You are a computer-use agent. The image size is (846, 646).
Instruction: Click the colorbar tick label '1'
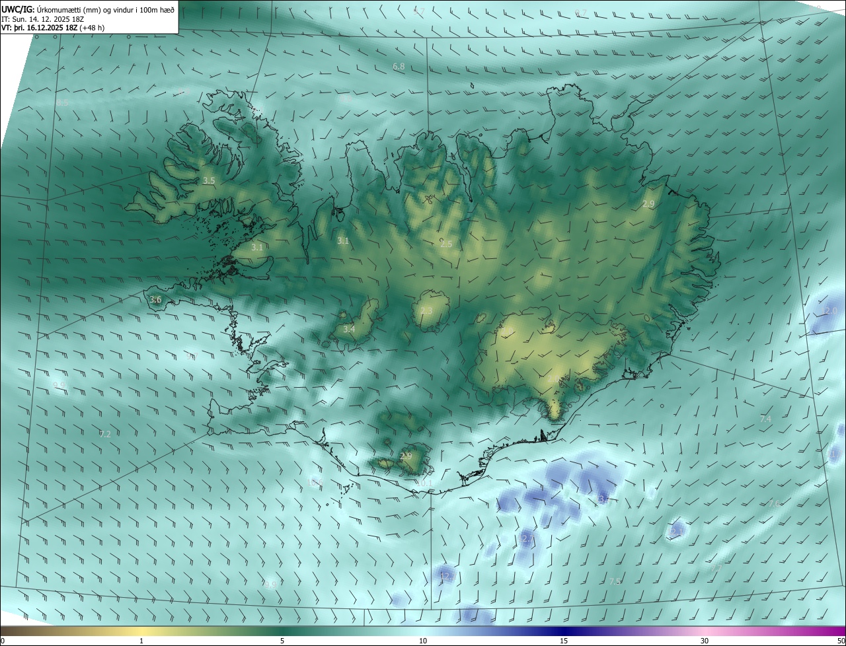pyautogui.click(x=141, y=641)
